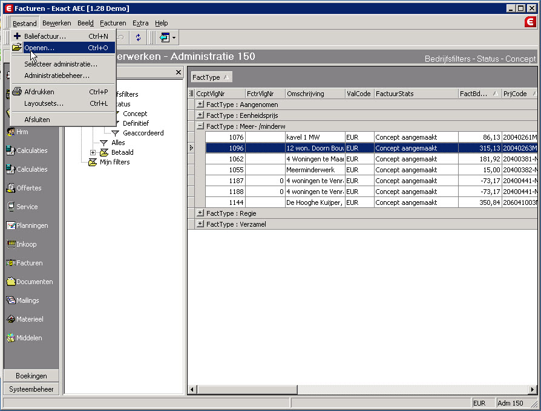541x411 pixels.
Task: Select the 'kavel 1 MW' description cell
Action: [315, 137]
